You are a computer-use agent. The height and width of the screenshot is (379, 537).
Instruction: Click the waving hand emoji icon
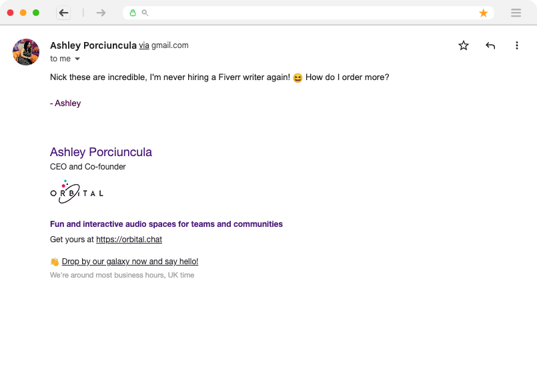click(55, 262)
